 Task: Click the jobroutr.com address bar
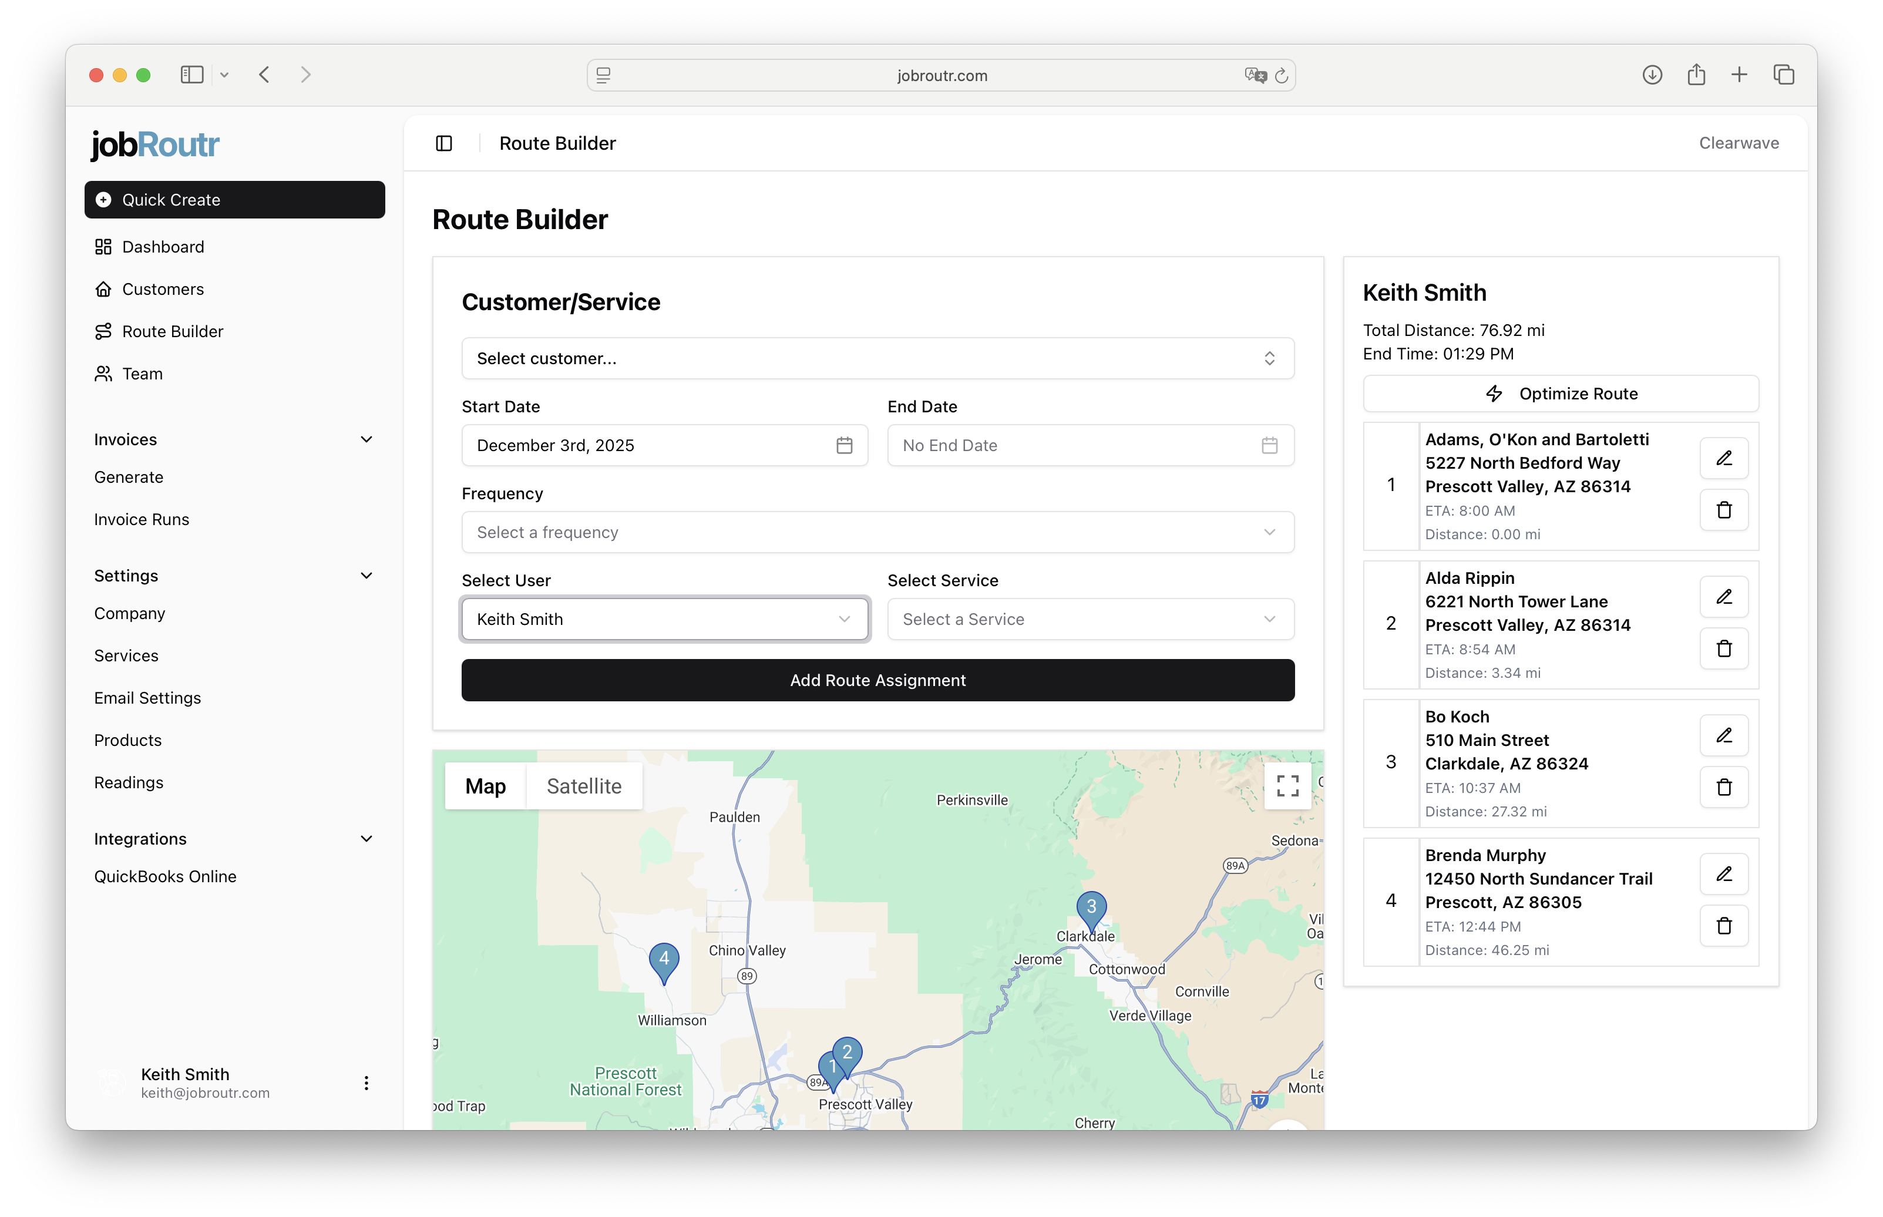[941, 75]
